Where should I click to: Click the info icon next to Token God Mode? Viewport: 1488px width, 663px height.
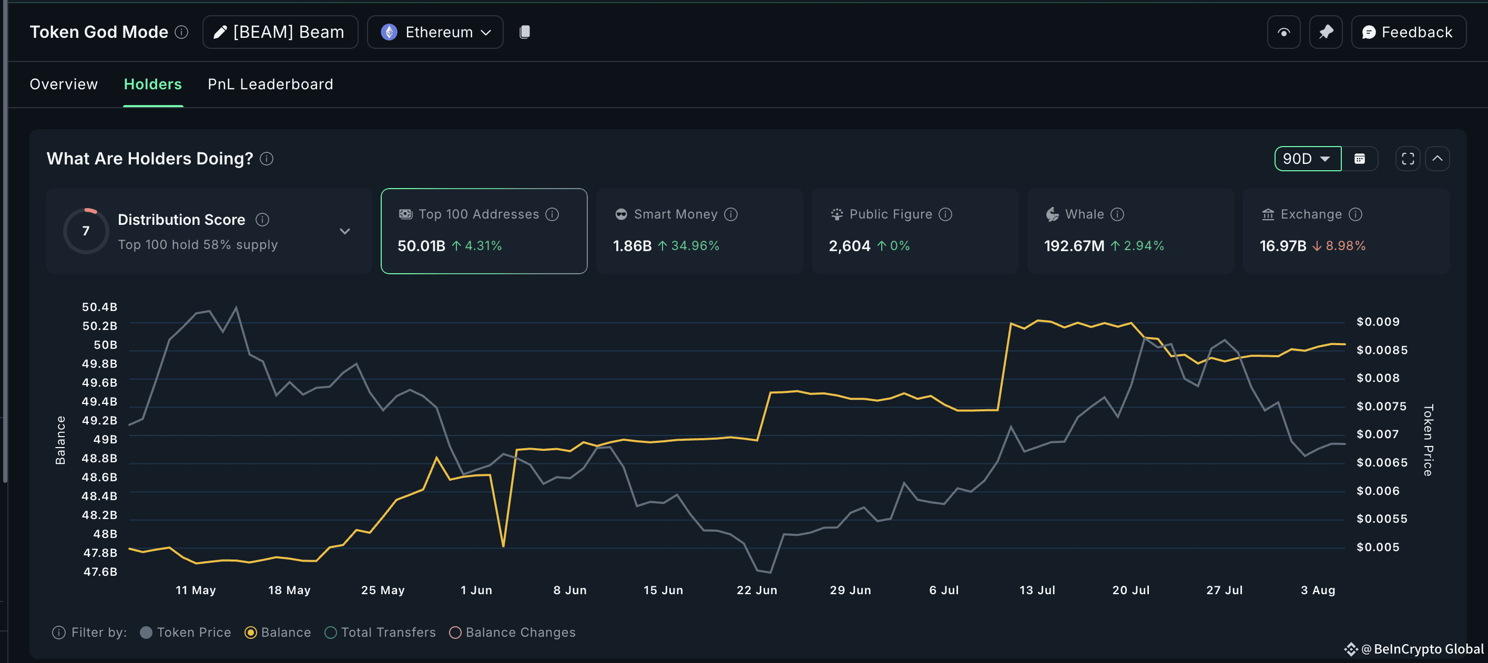[x=181, y=33]
